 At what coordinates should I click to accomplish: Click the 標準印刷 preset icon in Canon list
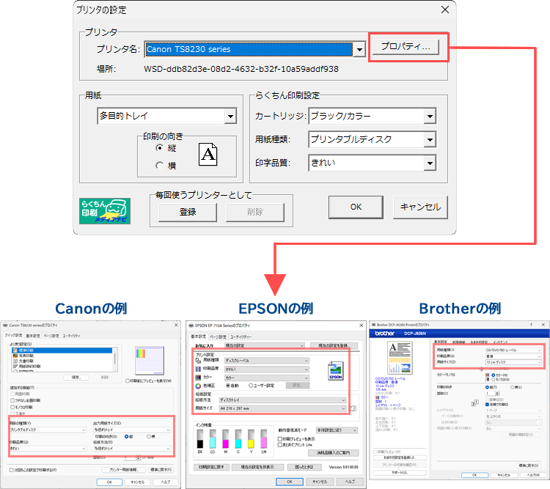[x=15, y=350]
